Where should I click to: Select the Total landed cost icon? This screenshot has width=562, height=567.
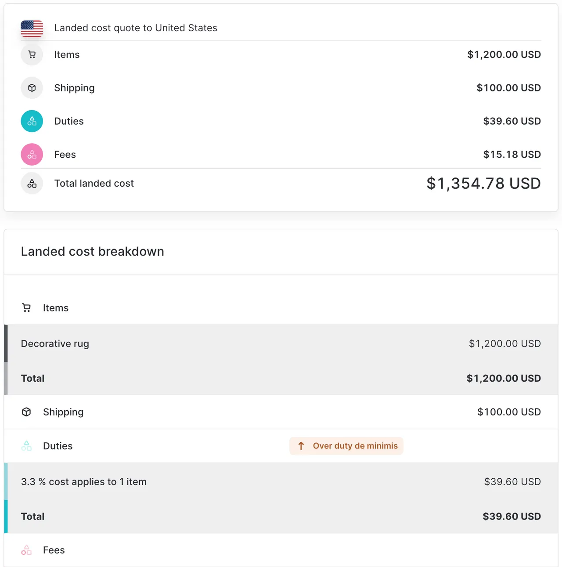[32, 183]
